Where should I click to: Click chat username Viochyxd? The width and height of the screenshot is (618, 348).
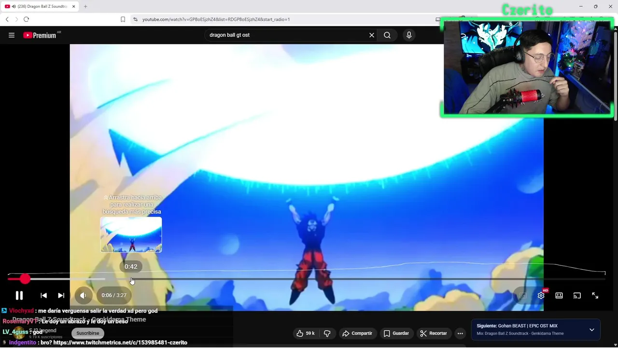pyautogui.click(x=21, y=311)
